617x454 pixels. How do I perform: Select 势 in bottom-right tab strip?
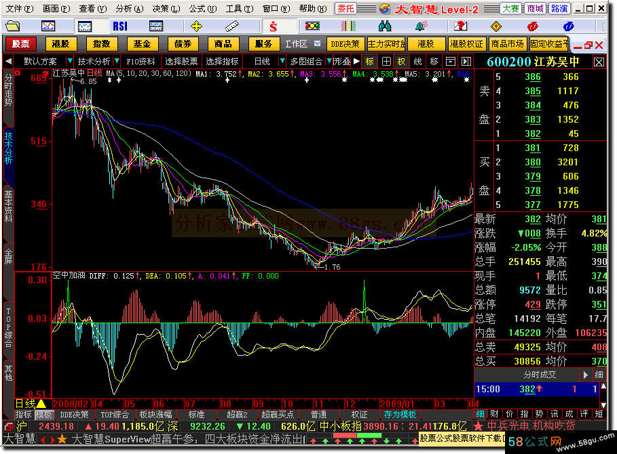point(539,414)
